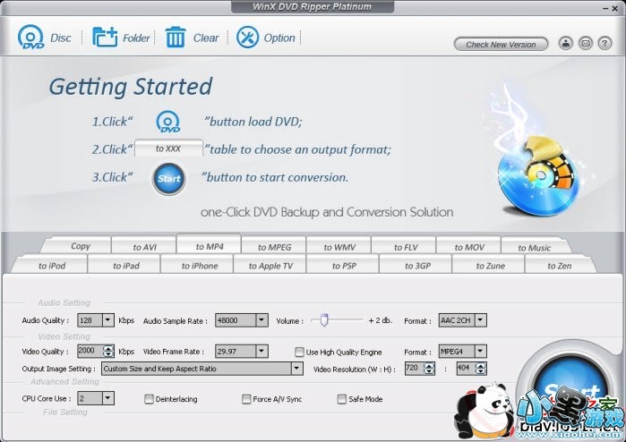This screenshot has height=442, width=626.
Task: Select the to FLV tab
Action: [x=405, y=247]
